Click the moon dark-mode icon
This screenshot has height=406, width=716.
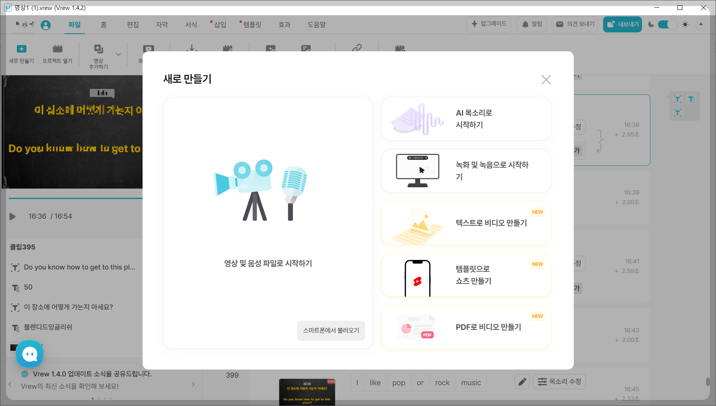[651, 24]
